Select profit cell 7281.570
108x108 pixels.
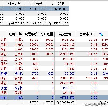click(65, 49)
